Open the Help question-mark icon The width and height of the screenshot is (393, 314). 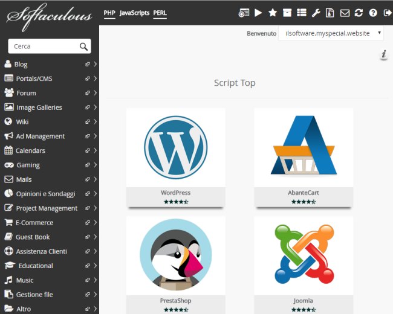(x=373, y=13)
